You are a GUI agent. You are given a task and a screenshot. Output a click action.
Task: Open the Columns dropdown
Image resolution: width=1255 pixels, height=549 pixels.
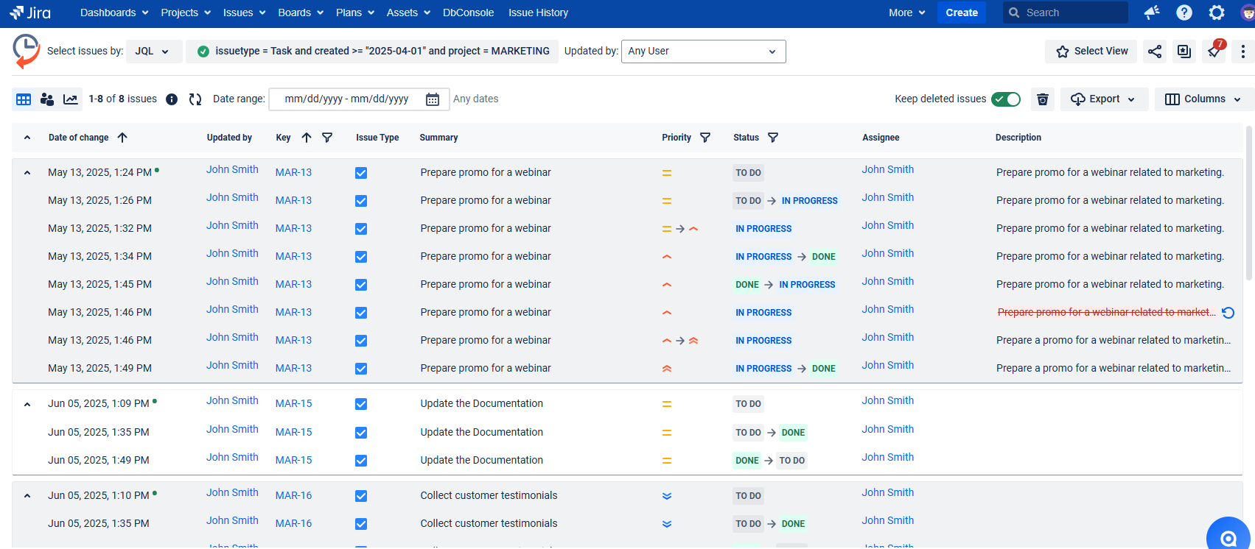1204,99
